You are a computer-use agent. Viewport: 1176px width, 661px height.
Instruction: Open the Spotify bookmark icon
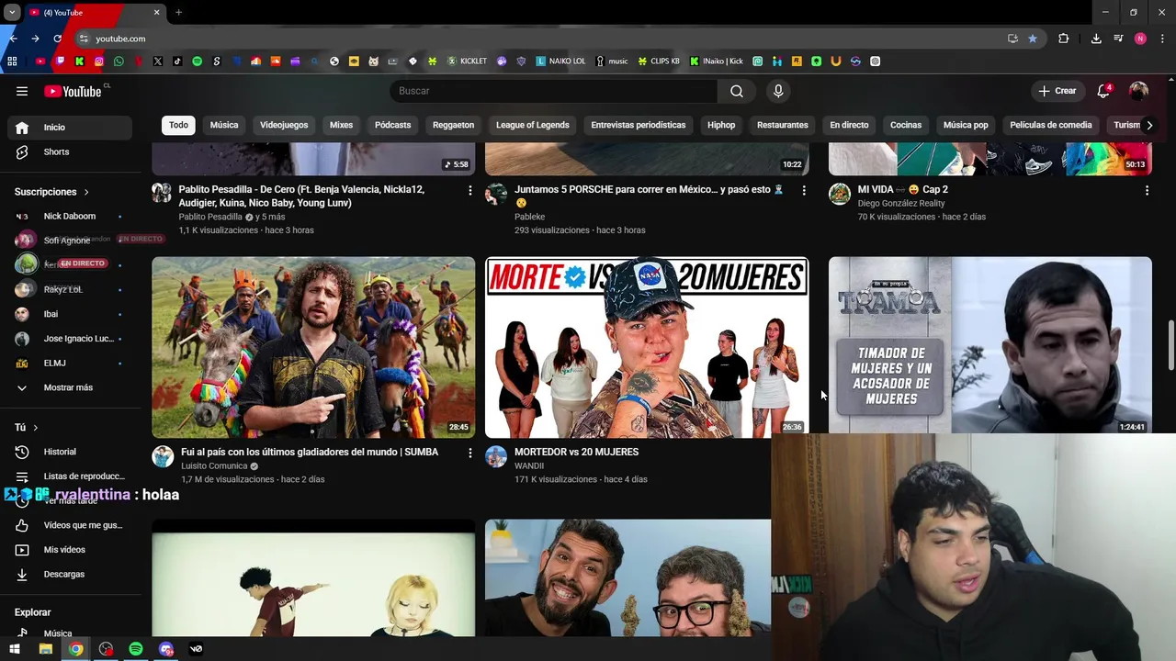[197, 62]
